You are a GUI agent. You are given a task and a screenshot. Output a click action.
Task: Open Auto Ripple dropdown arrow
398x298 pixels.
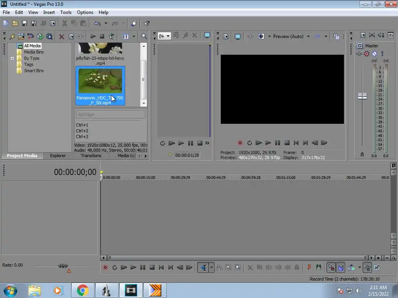360,267
